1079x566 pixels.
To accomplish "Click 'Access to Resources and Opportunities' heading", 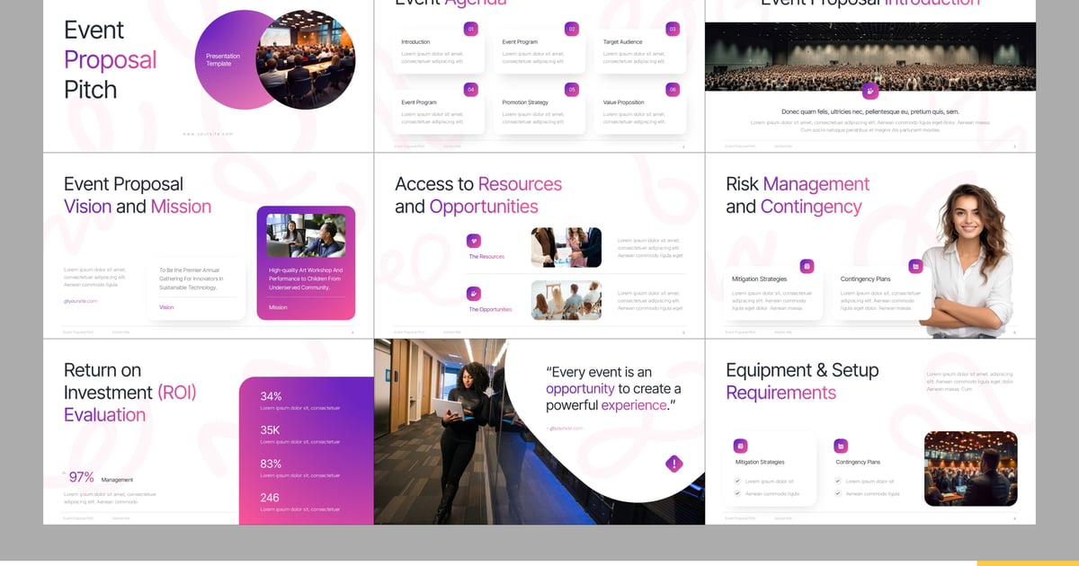I will tap(478, 195).
